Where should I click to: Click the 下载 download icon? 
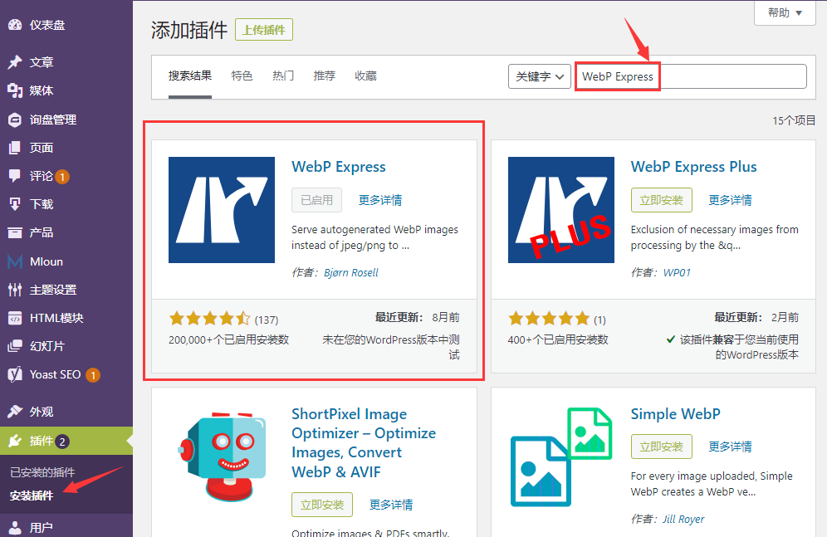click(x=15, y=204)
